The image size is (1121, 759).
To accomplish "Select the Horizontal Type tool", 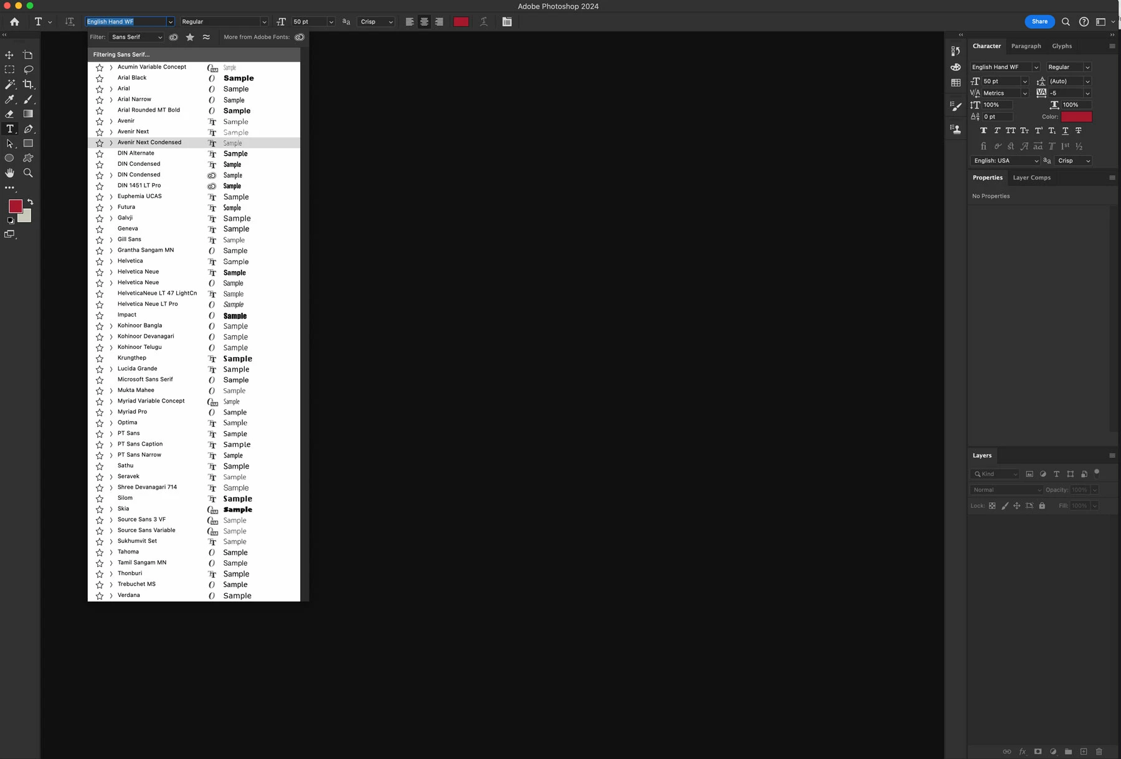I will (9, 128).
